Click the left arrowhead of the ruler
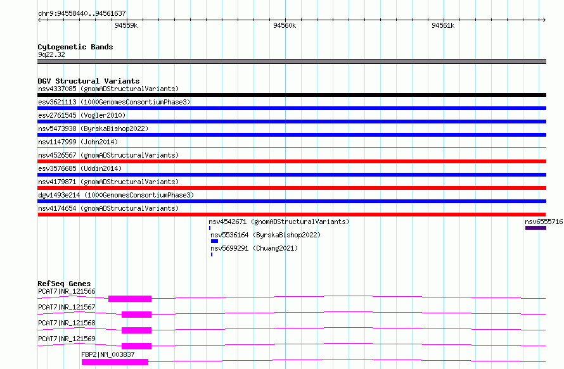 point(39,20)
